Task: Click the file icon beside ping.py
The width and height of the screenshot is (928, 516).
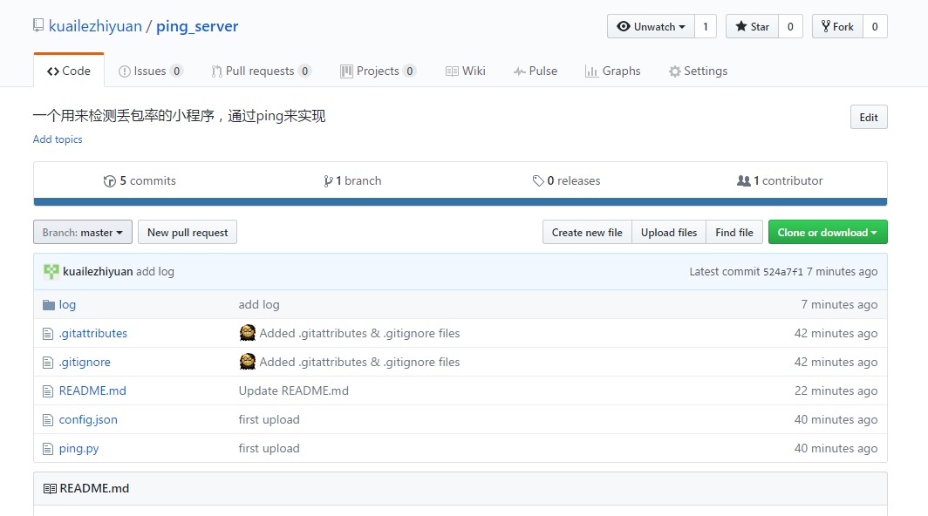Action: click(x=49, y=449)
